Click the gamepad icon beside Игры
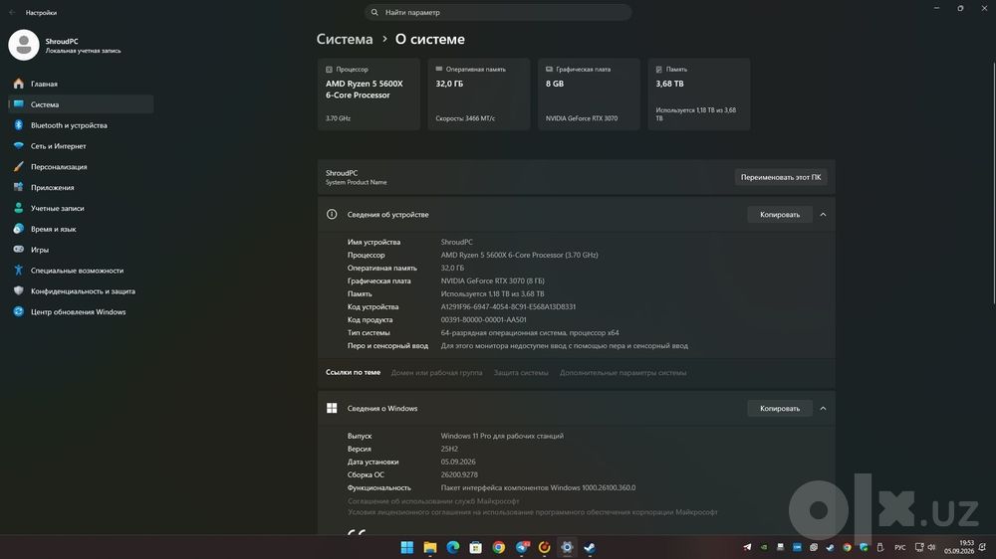 [x=18, y=250]
